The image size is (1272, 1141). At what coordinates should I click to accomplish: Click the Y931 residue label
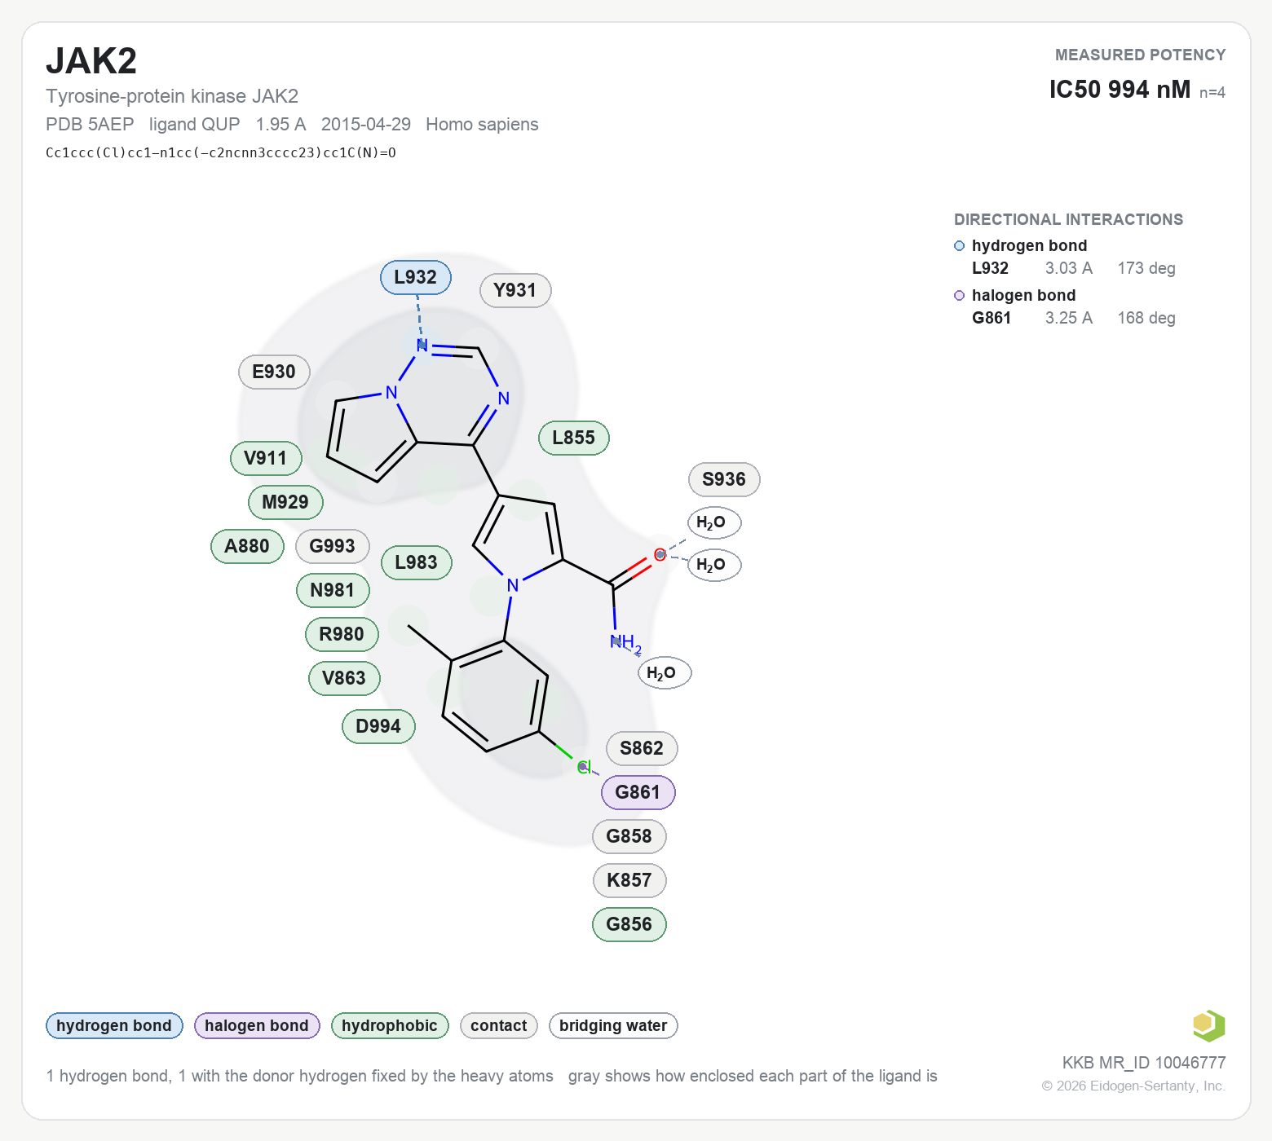515,290
